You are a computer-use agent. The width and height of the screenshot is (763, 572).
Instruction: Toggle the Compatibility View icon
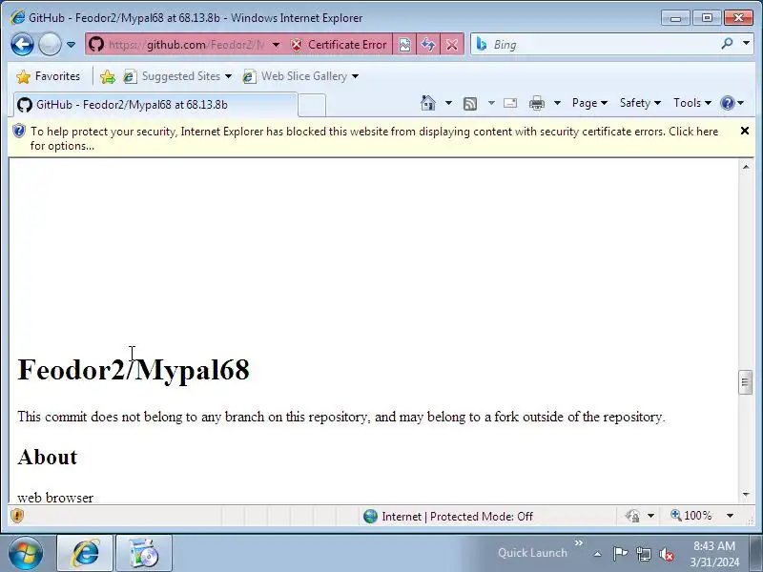[404, 45]
